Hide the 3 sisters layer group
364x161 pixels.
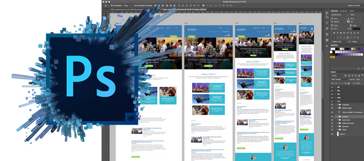click(x=332, y=117)
